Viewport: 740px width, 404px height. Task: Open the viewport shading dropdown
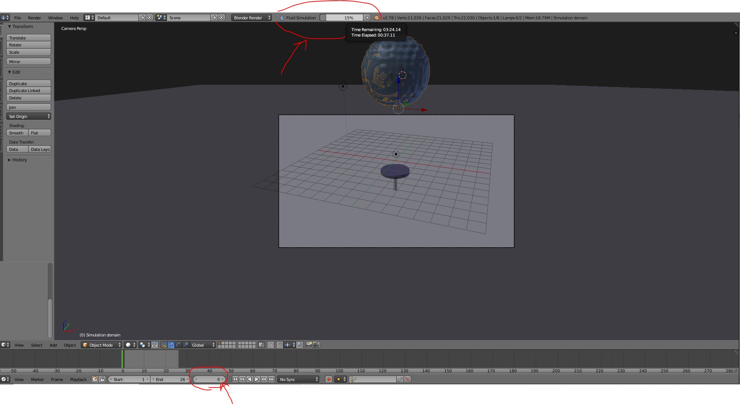point(130,345)
